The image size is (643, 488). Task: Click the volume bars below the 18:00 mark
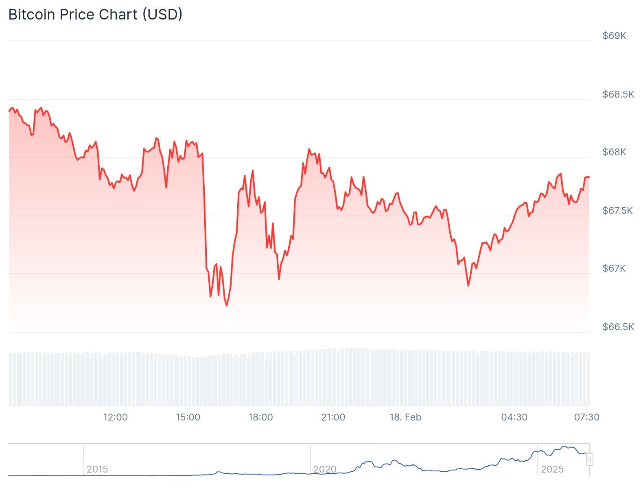[x=260, y=378]
